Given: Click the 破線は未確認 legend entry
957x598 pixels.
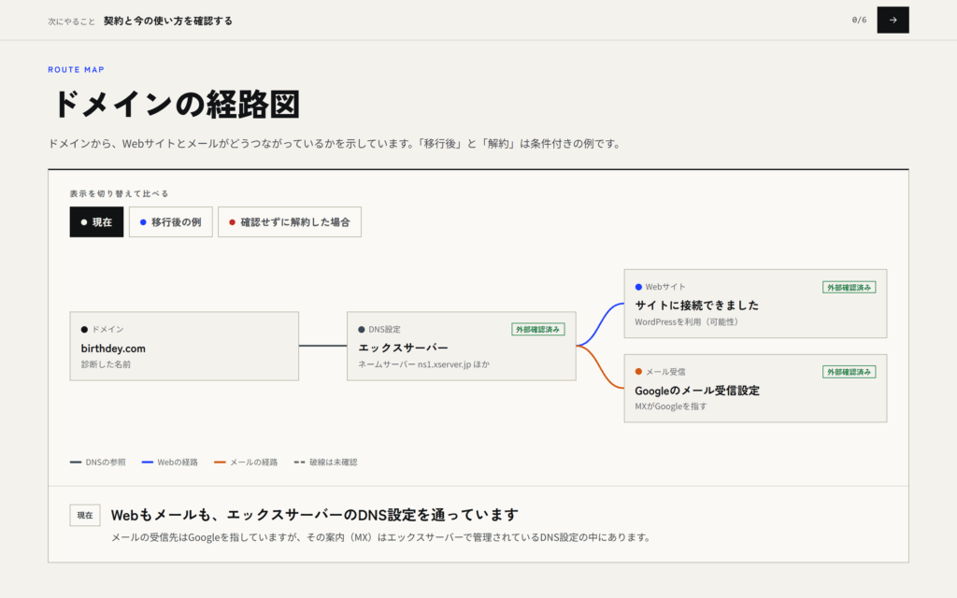Looking at the screenshot, I should [326, 463].
